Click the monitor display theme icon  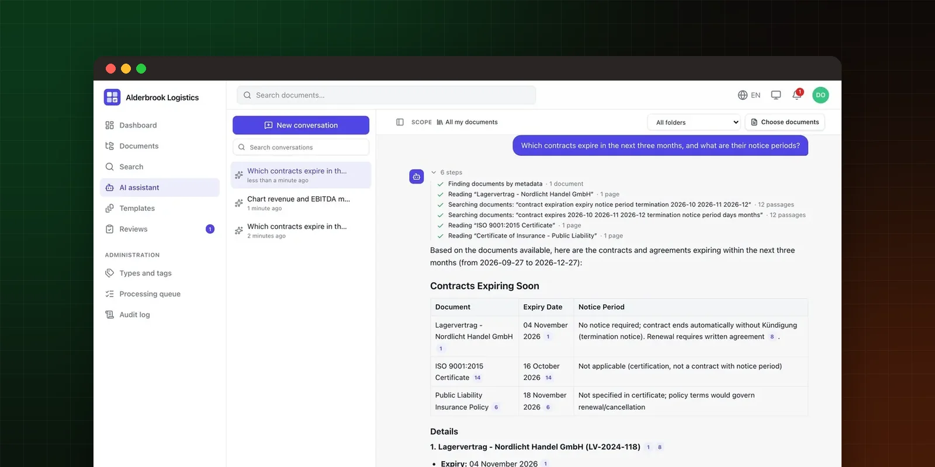[776, 95]
